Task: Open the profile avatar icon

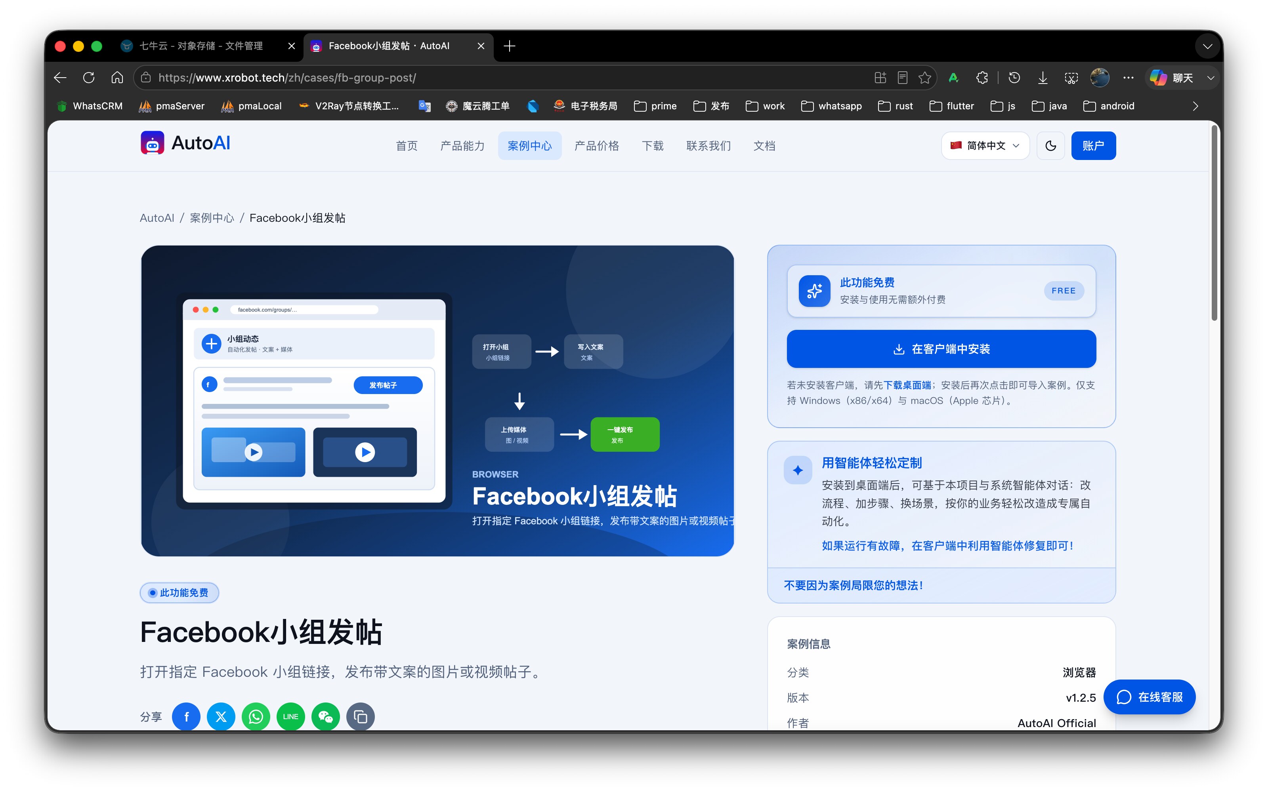Action: click(1100, 78)
